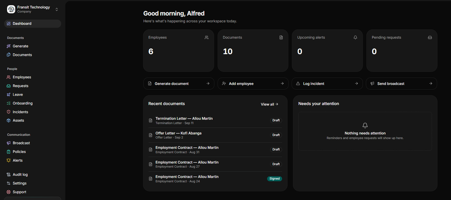Open the Pending requests stat card
This screenshot has width=451, height=200.
coord(402,51)
